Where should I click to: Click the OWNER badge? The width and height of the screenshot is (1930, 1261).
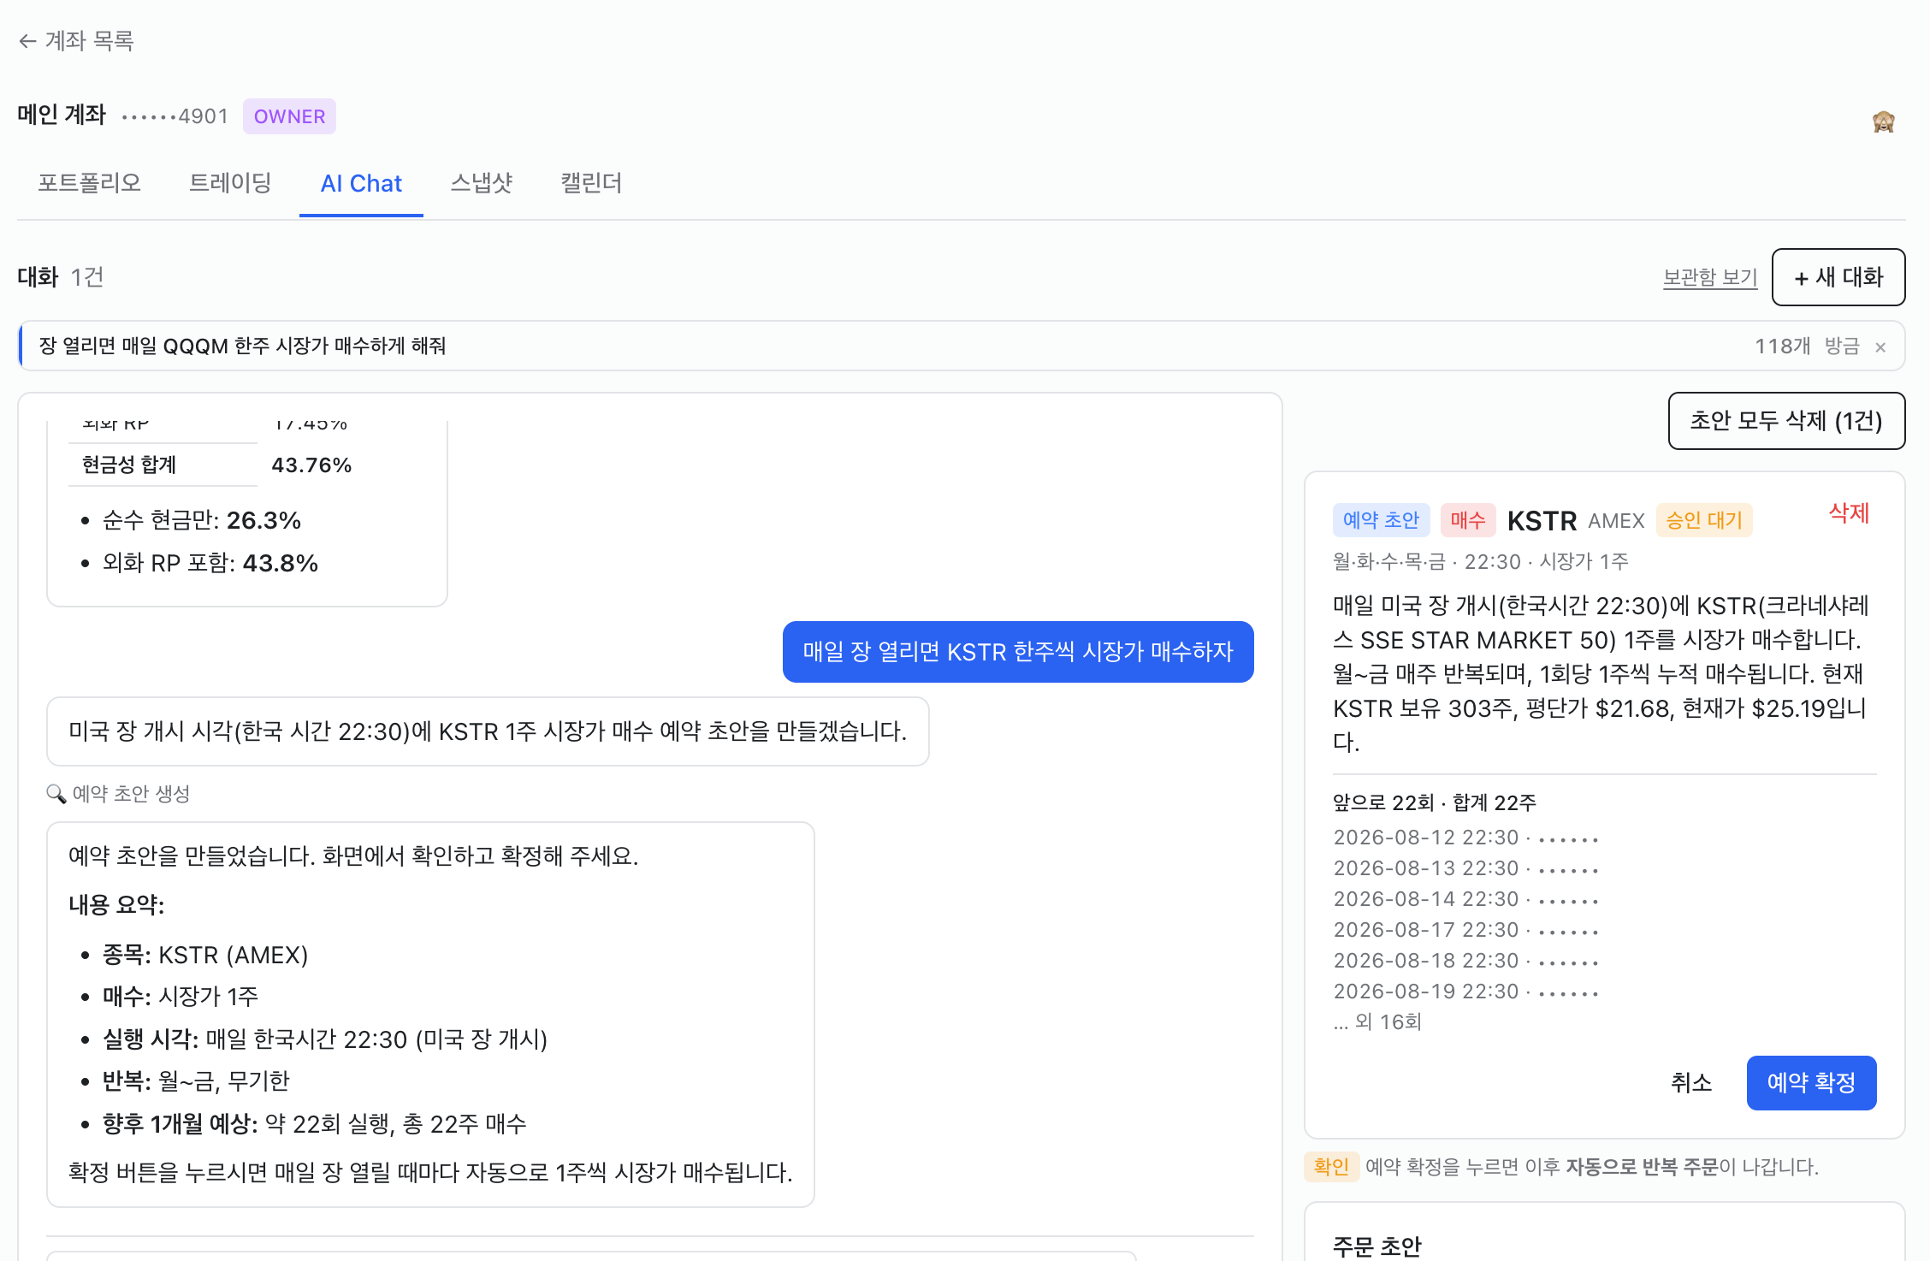pos(289,116)
